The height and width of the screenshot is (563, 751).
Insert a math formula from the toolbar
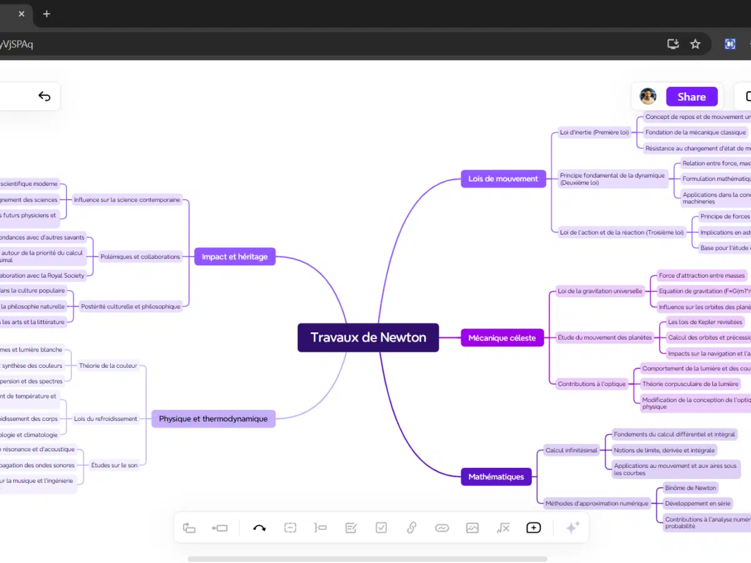coord(503,528)
